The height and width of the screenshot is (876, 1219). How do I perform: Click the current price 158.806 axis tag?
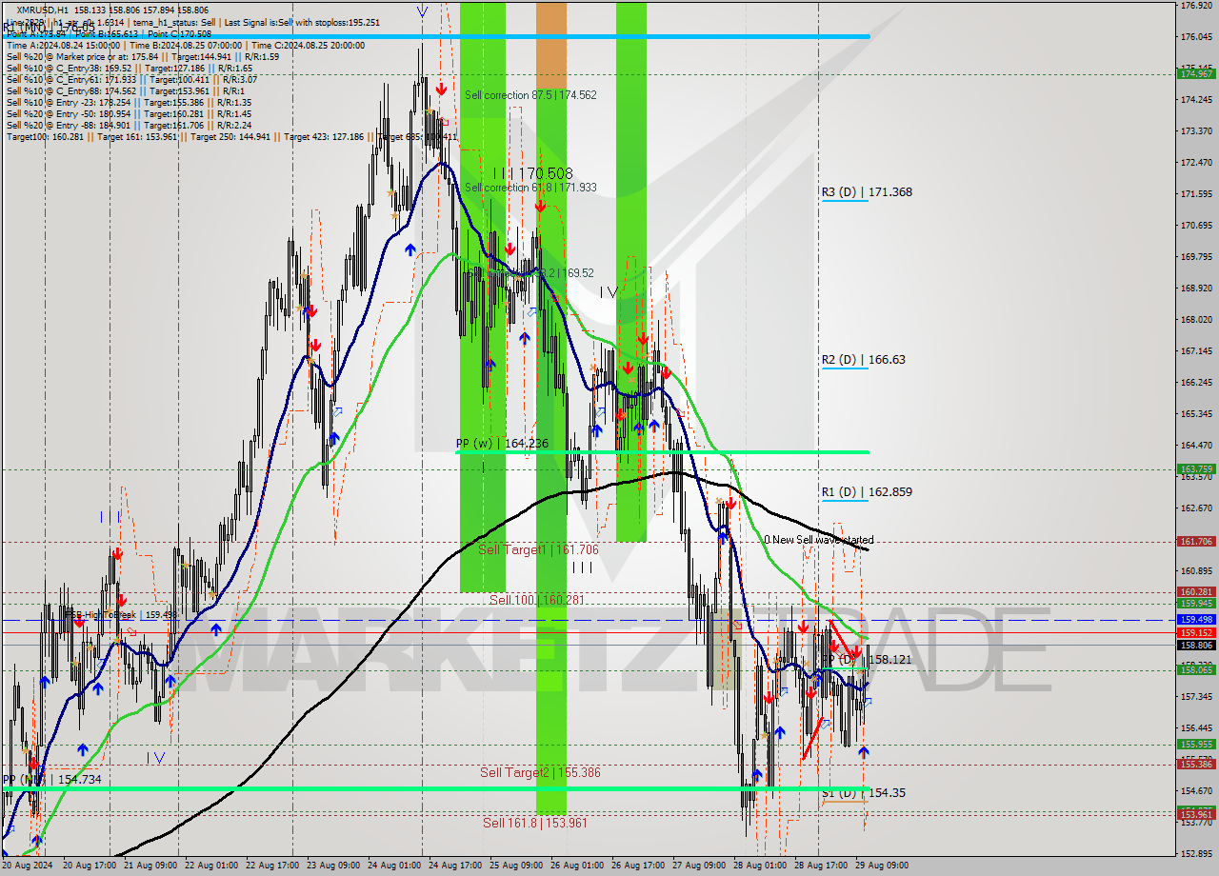[x=1196, y=645]
